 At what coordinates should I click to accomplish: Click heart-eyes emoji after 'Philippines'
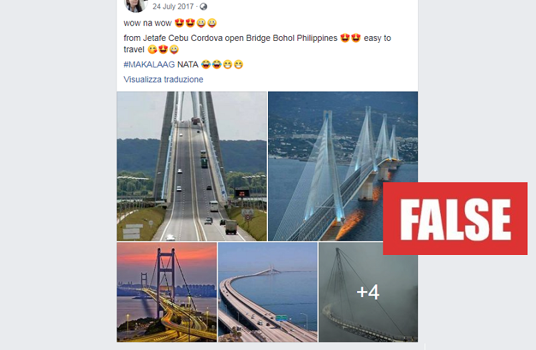(345, 38)
